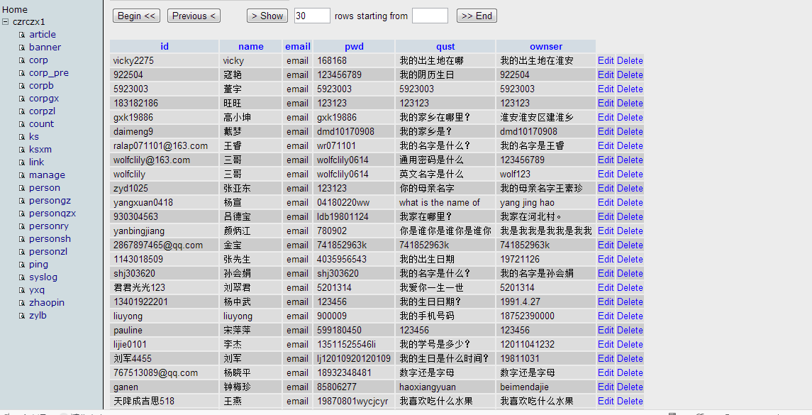
Task: Delete the pauline row
Action: 630,330
